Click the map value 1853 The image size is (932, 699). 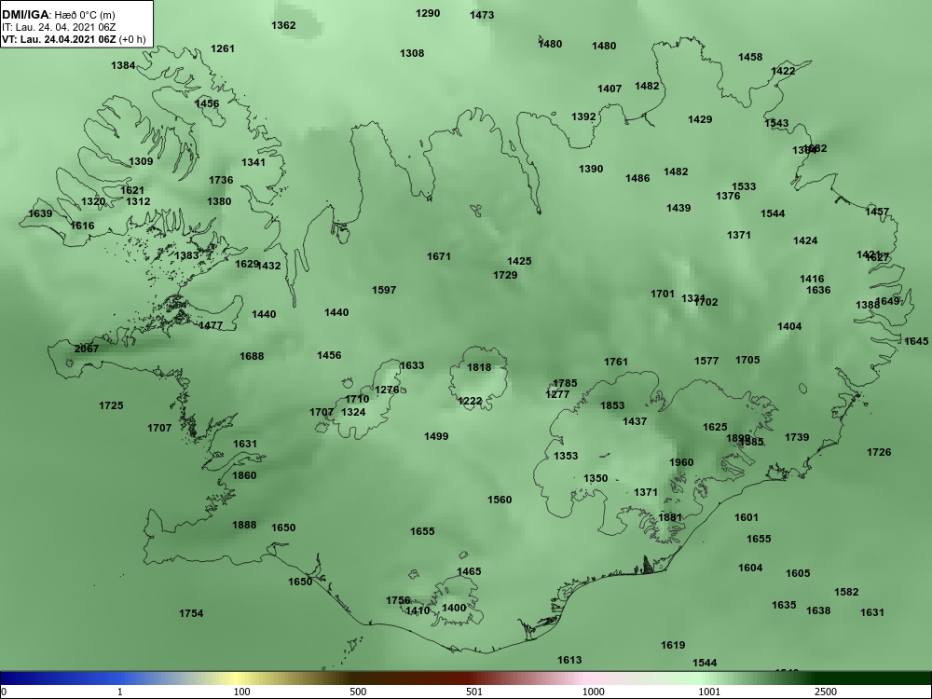pos(612,405)
